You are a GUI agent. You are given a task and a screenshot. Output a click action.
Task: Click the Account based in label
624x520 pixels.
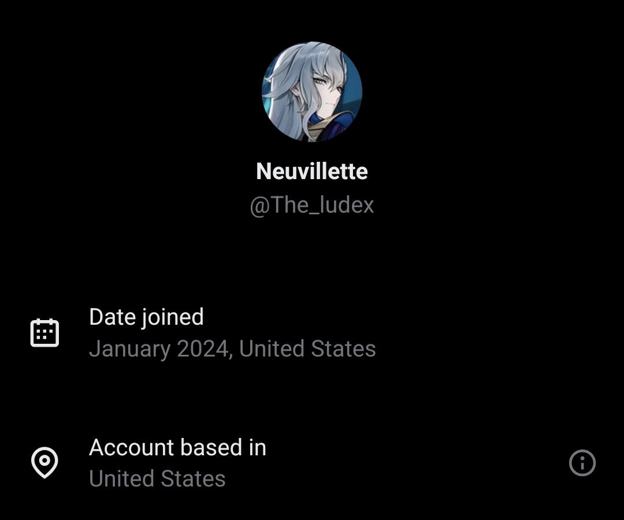177,447
